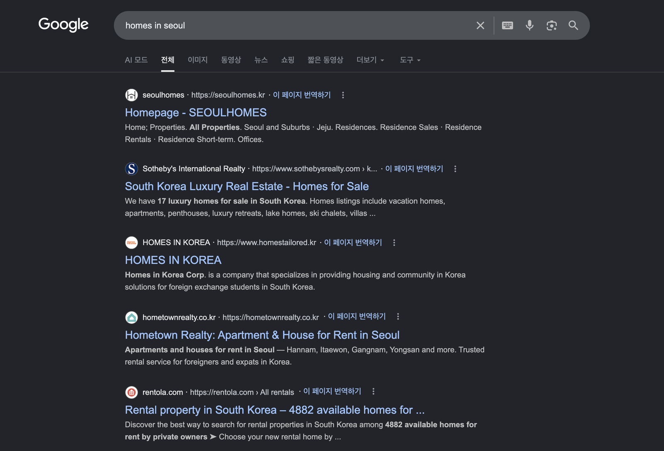Click the 'Homes in Korea Corp' snippet text
Viewport: 664px width, 451px height.
164,275
